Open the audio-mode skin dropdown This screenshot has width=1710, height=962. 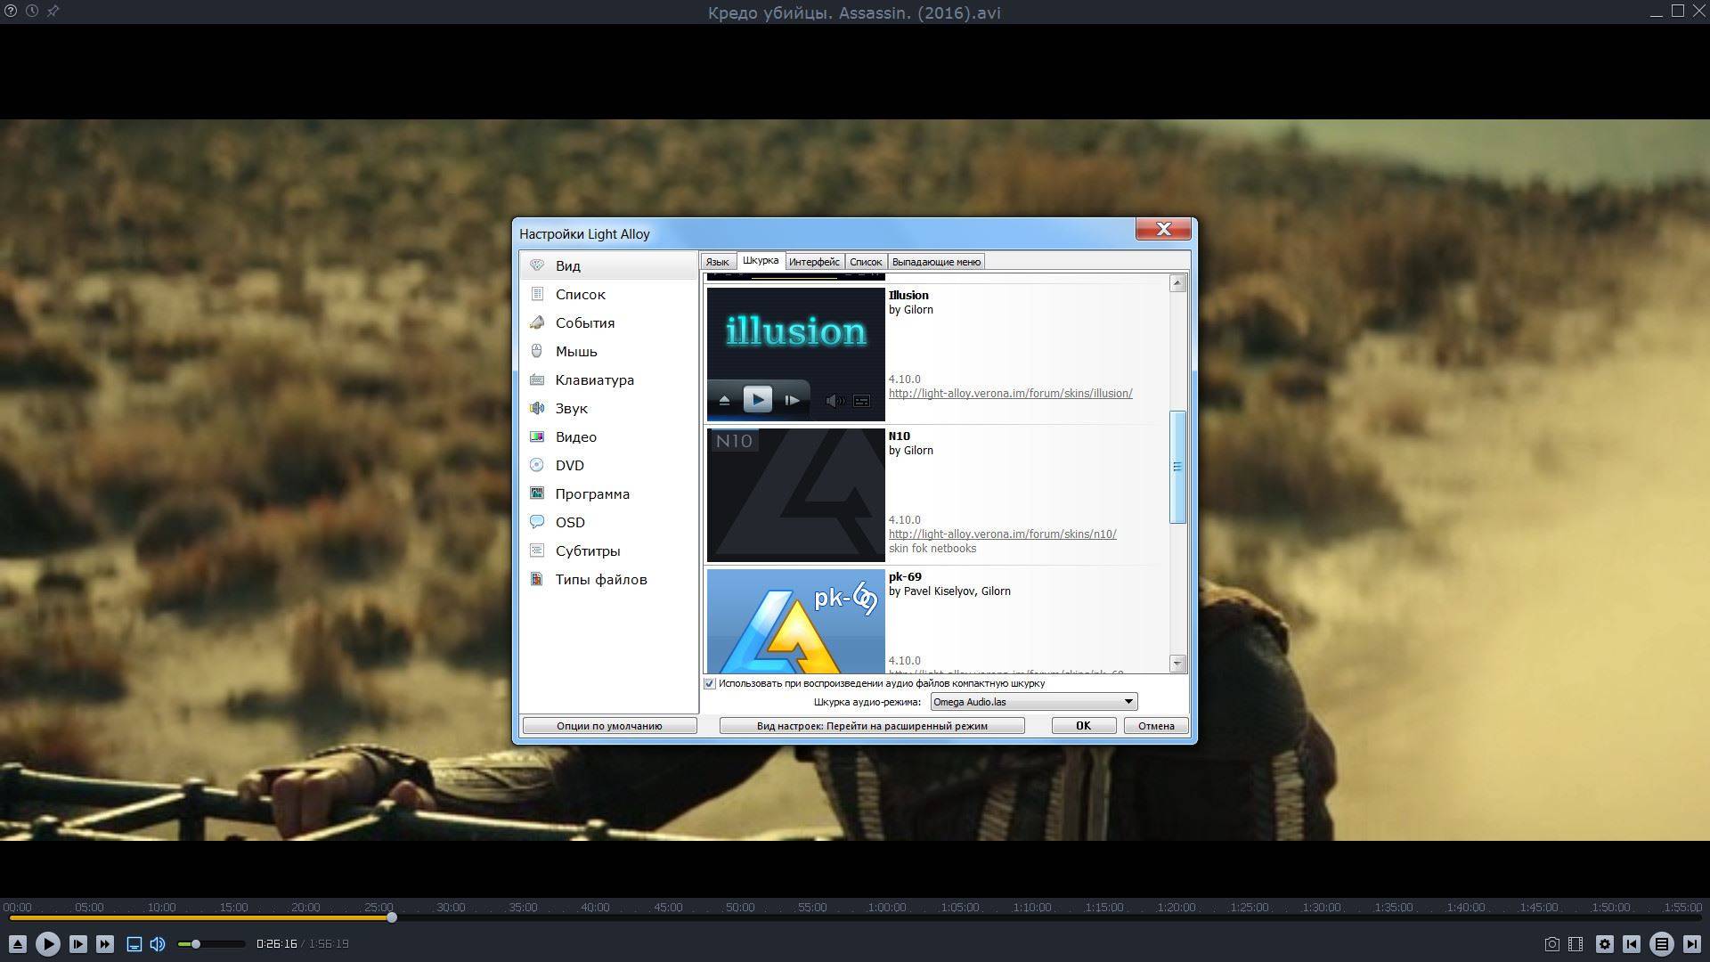pyautogui.click(x=1034, y=702)
